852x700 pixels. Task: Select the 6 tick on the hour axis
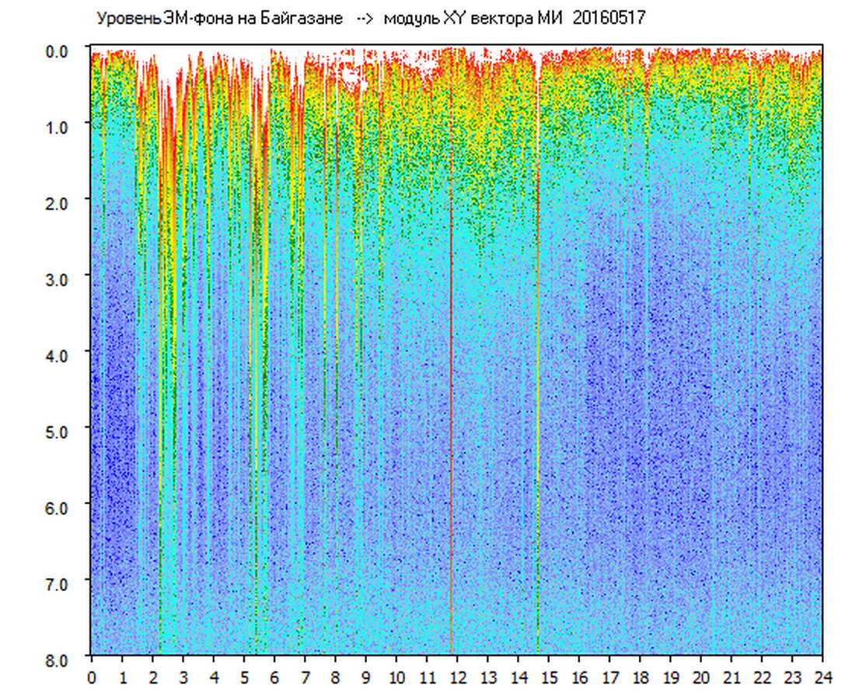tap(274, 677)
